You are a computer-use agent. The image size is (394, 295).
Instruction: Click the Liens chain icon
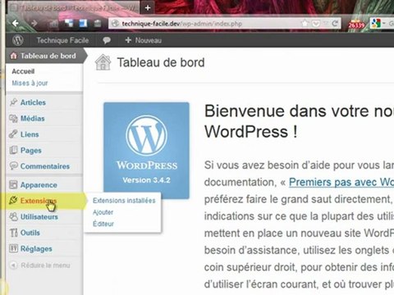point(13,134)
